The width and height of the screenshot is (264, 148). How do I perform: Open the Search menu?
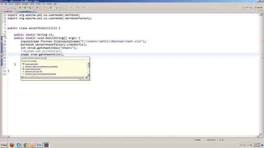point(32,4)
